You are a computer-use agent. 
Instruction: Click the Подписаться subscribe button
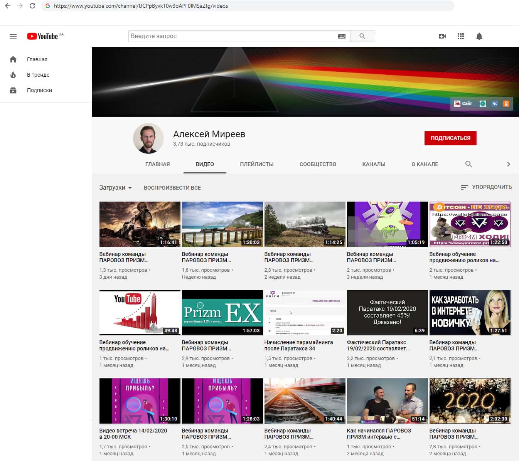click(x=450, y=138)
